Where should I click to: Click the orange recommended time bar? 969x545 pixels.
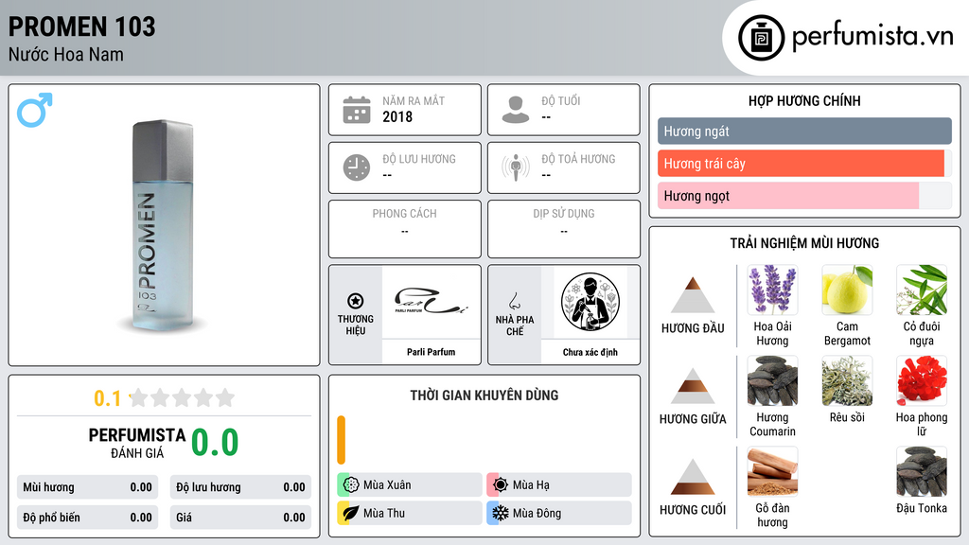coord(341,440)
